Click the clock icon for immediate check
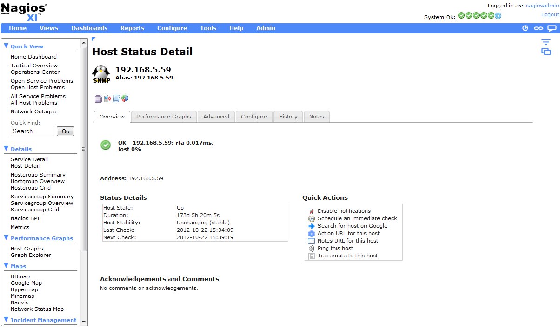Screen dimensions: 560x335 tap(312, 218)
